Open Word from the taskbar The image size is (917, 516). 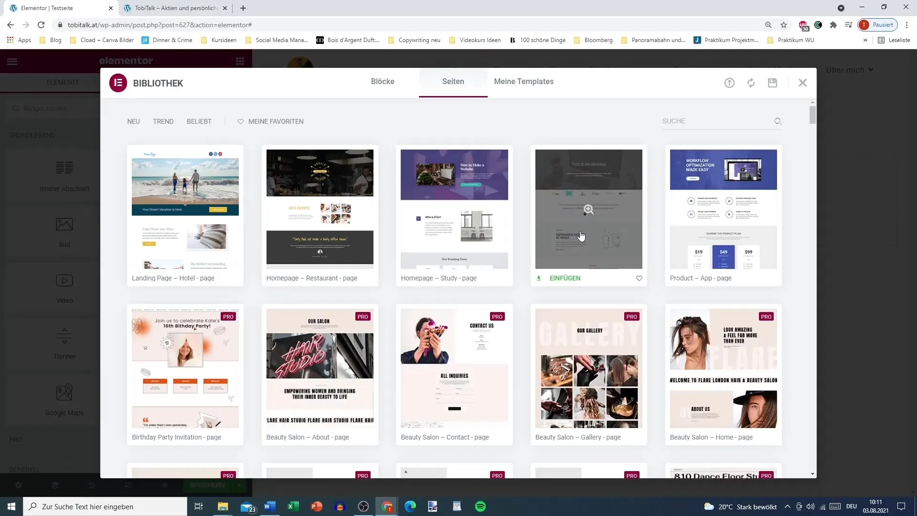coord(270,506)
